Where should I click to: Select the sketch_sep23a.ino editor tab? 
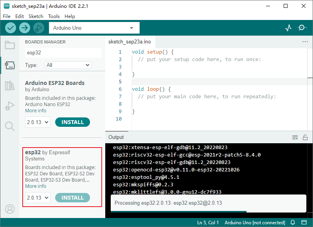[x=130, y=42]
